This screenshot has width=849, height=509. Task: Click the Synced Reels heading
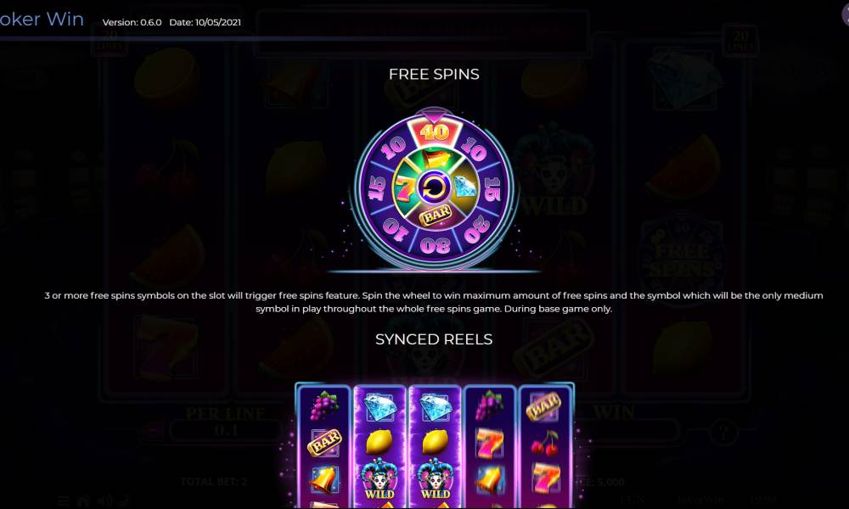(434, 339)
